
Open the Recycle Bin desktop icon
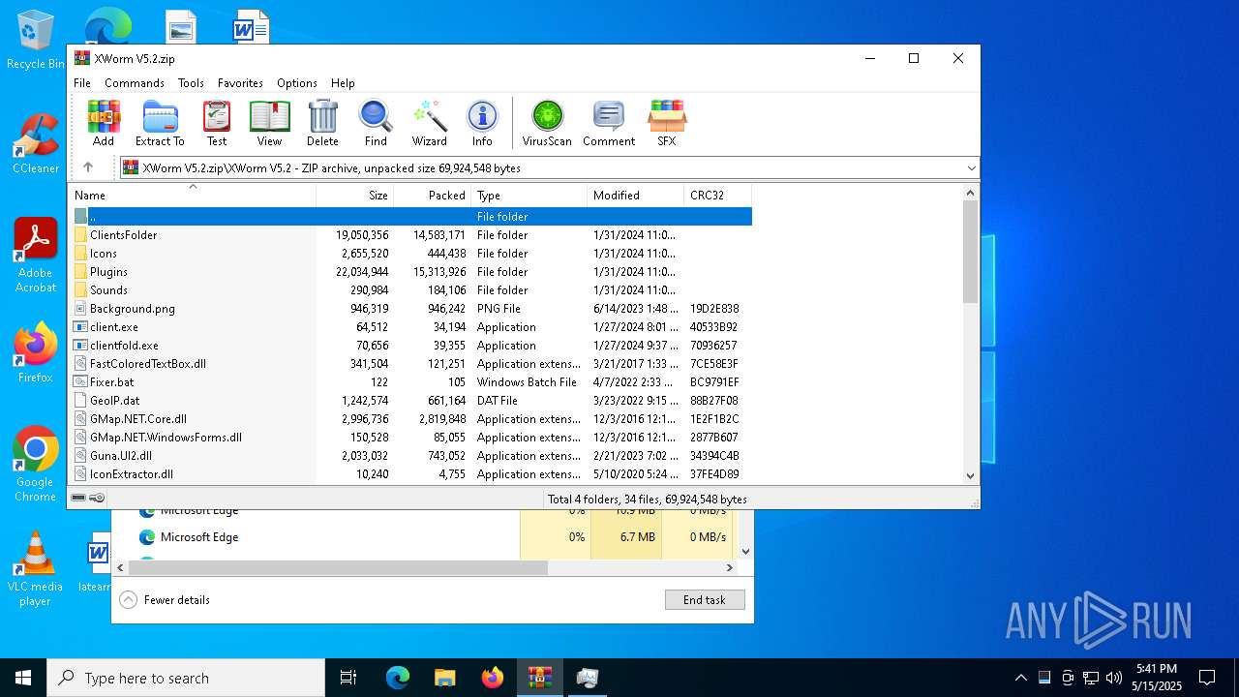[x=35, y=41]
